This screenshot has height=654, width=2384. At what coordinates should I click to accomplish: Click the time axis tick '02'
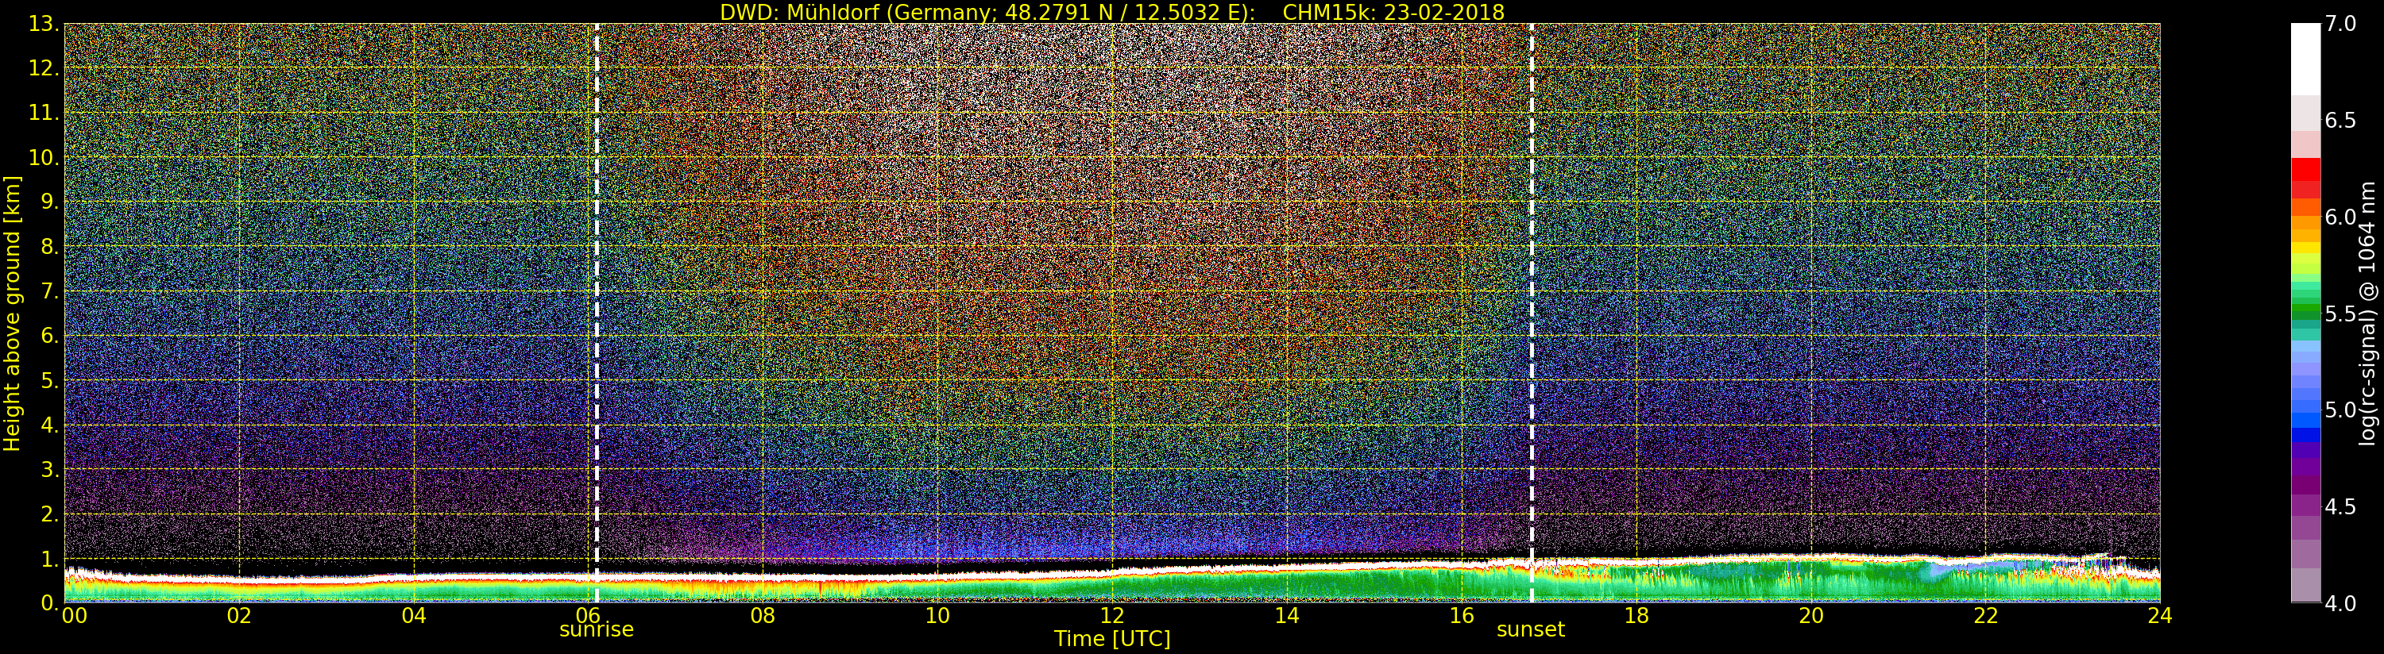(x=239, y=615)
